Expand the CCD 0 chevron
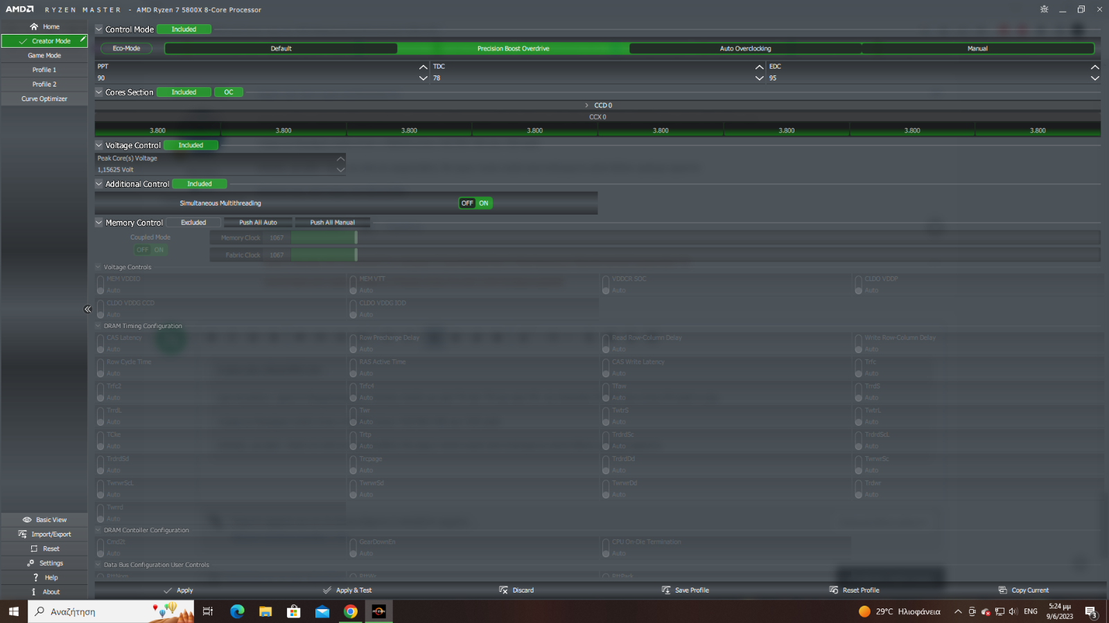 click(586, 105)
